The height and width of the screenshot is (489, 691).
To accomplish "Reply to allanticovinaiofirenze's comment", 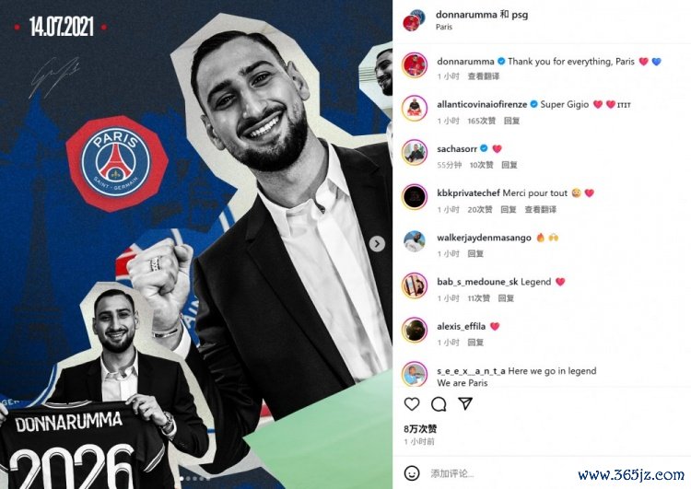I will pyautogui.click(x=511, y=121).
